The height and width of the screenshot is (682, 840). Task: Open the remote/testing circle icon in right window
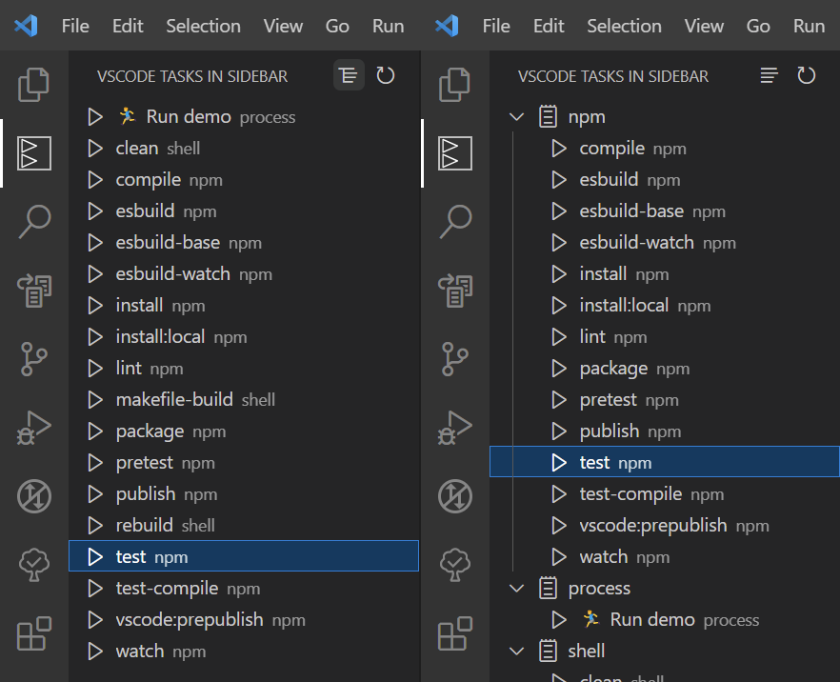point(455,496)
